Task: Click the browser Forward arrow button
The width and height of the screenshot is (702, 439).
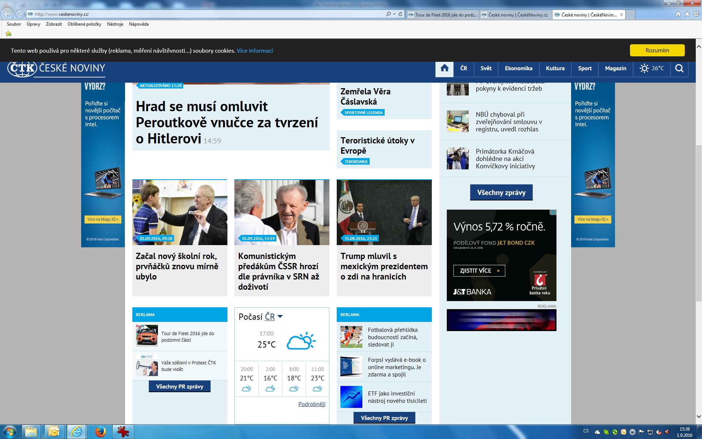Action: 20,14
